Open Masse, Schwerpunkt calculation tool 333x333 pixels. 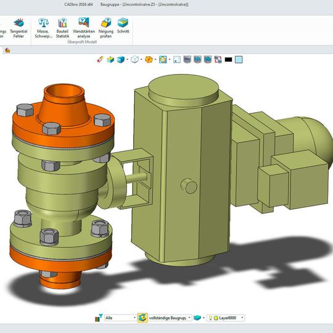[x=43, y=28]
